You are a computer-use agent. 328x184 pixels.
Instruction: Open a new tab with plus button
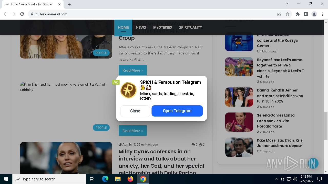[x=69, y=4]
